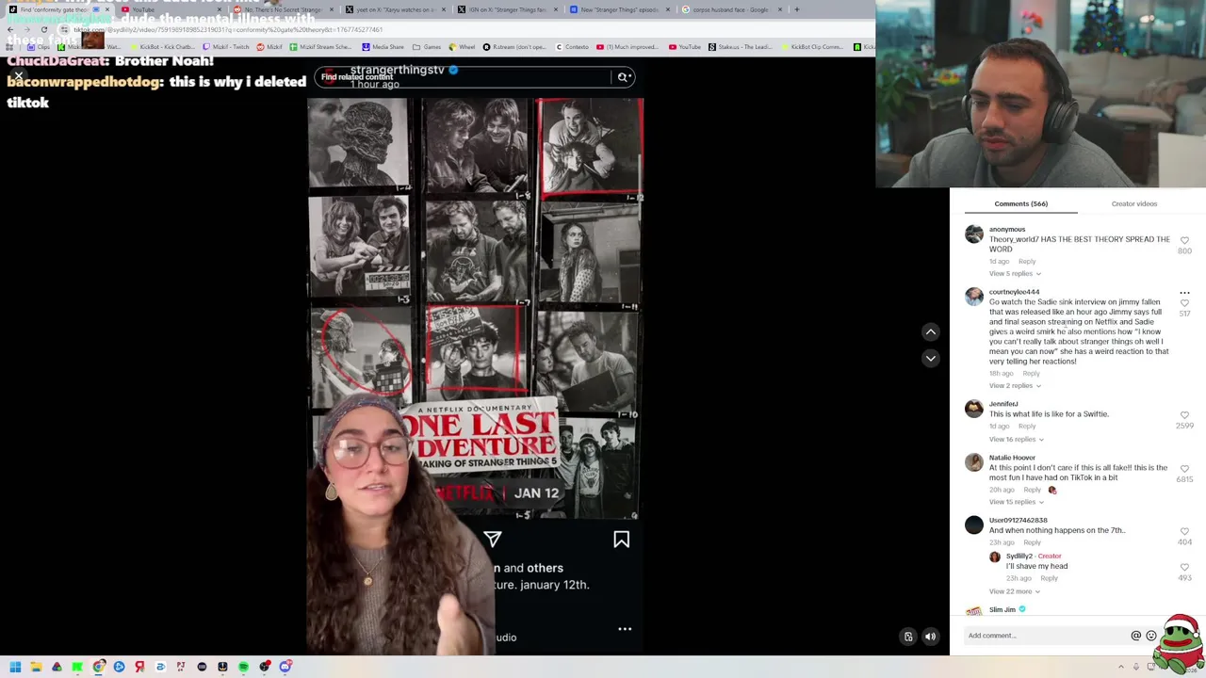Open the Contexto bookmark
The height and width of the screenshot is (678, 1206).
(x=572, y=47)
